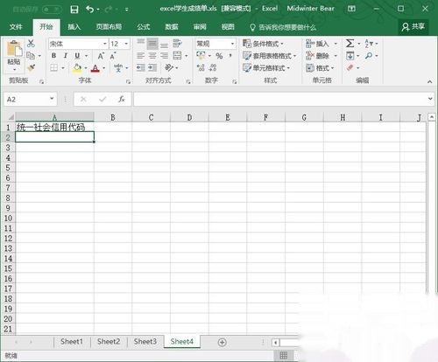Expand Format as Table (套用表格格式) menu
Screen dimensions: 438x362
click(270, 56)
